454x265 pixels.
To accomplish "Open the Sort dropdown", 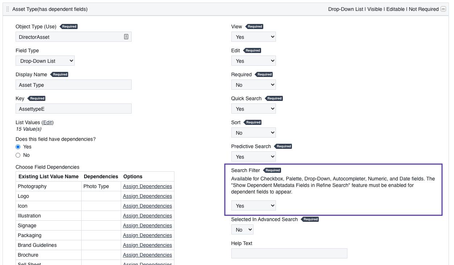I will [253, 132].
